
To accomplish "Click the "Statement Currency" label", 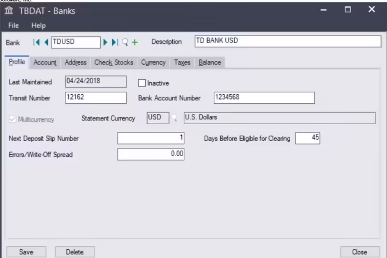I will coord(108,118).
